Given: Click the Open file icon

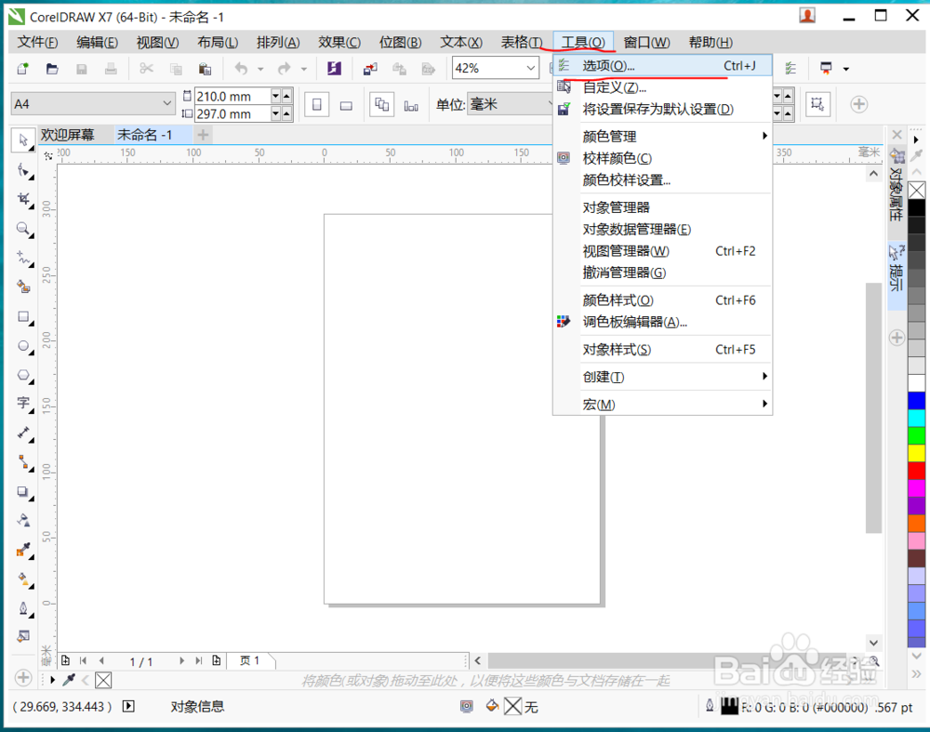Looking at the screenshot, I should 52,69.
